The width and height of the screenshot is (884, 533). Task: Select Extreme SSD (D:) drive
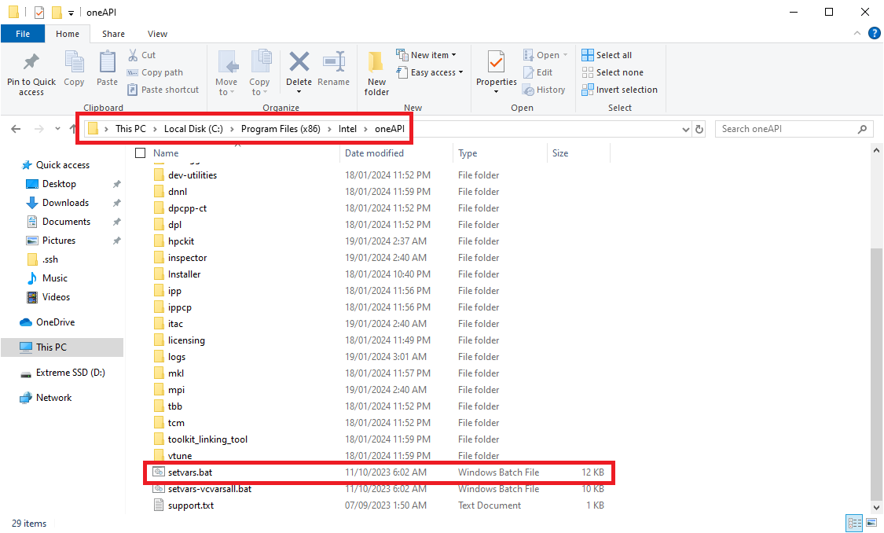click(x=71, y=373)
